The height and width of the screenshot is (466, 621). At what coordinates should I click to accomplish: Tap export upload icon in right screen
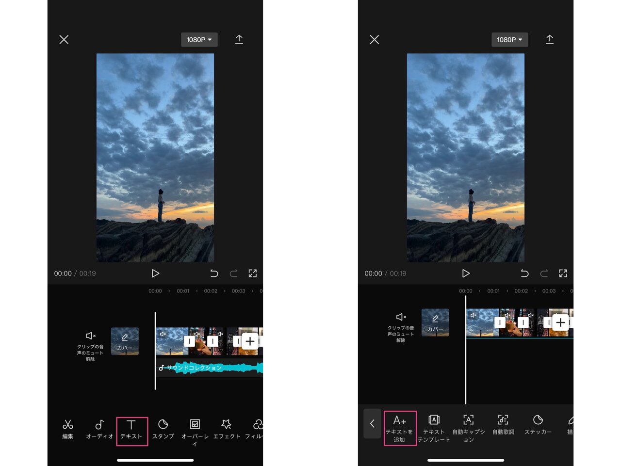[x=550, y=39]
